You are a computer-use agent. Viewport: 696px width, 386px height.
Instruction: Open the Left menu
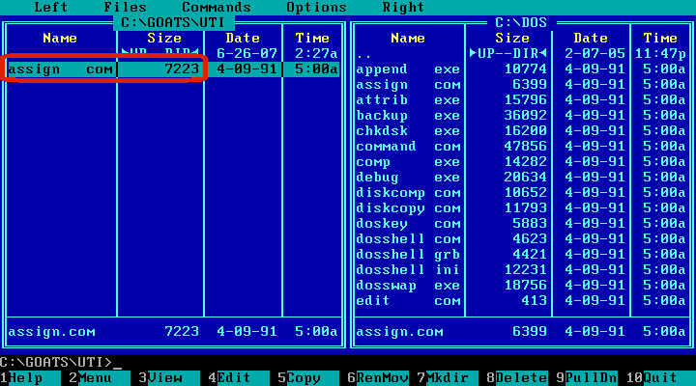click(x=51, y=7)
